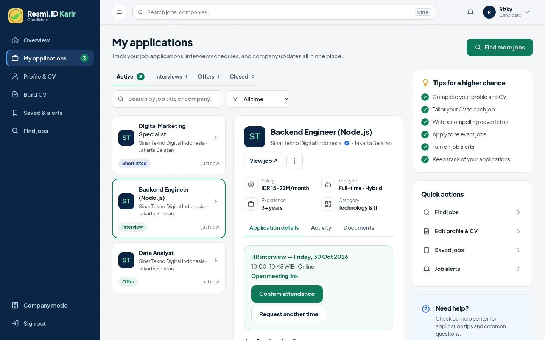The image size is (545, 340).
Task: Click the Interview status badge
Action: [x=132, y=227]
